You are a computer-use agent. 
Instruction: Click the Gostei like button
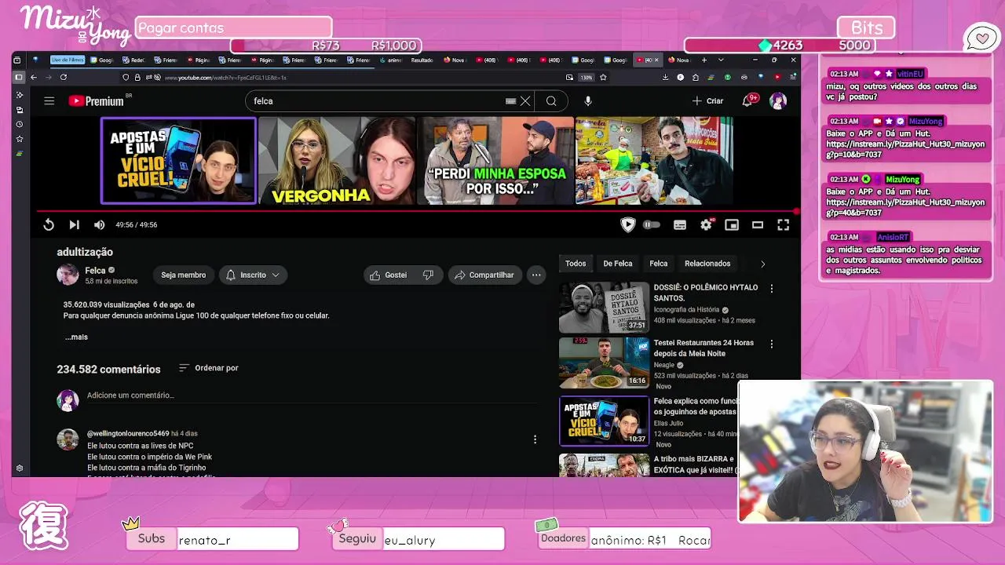click(389, 275)
